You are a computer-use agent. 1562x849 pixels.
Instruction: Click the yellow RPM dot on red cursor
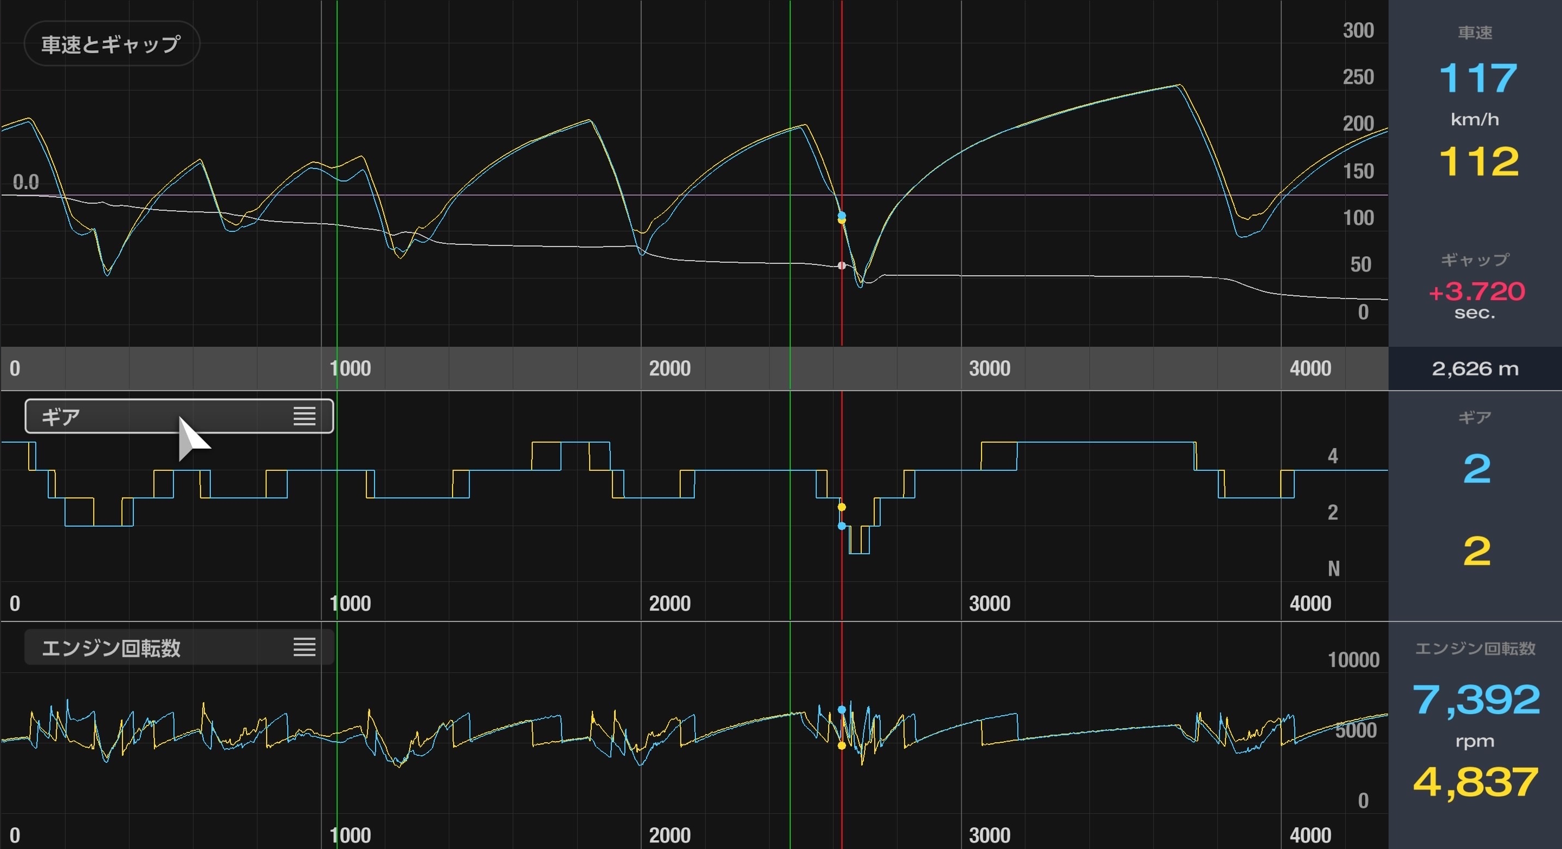click(x=842, y=746)
